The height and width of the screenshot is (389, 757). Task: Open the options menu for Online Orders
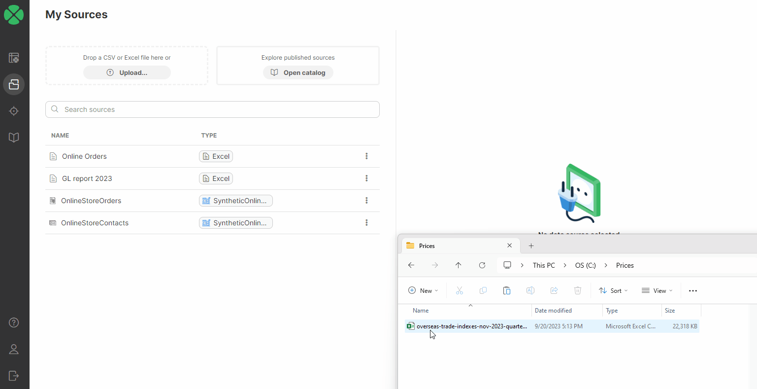tap(366, 156)
